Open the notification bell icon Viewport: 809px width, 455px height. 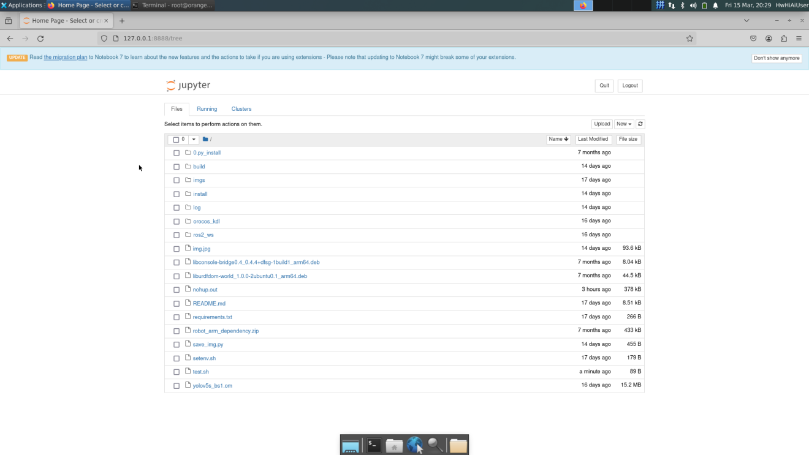pos(715,6)
